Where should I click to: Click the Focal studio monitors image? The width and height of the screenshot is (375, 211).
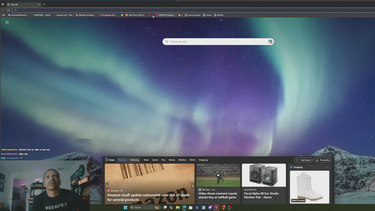[264, 175]
